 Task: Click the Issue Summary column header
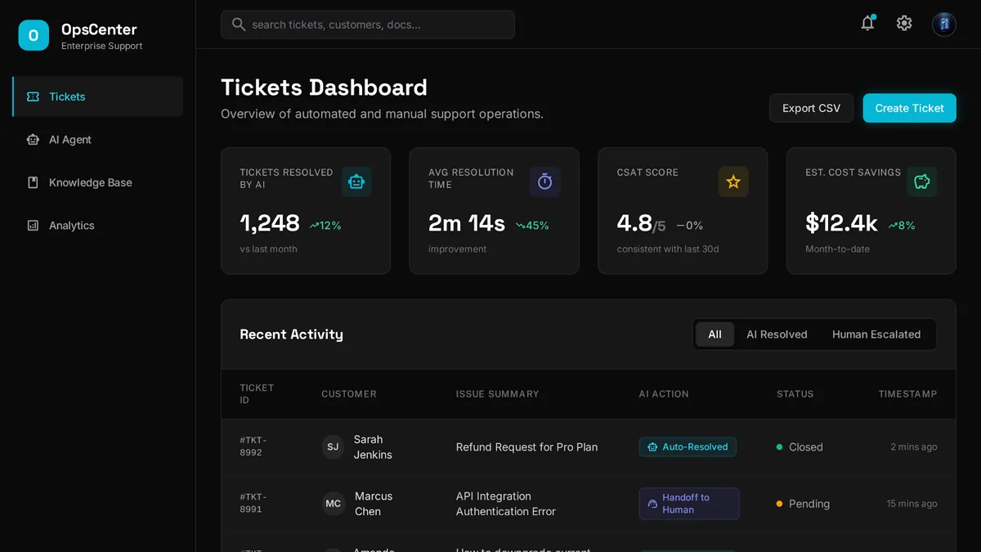(497, 394)
